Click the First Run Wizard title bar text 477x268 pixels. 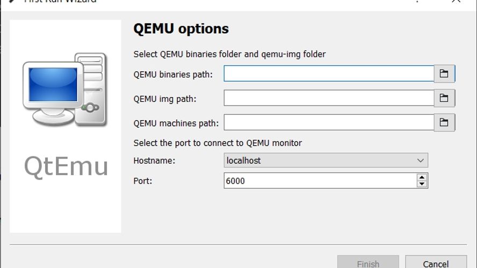[x=60, y=1]
